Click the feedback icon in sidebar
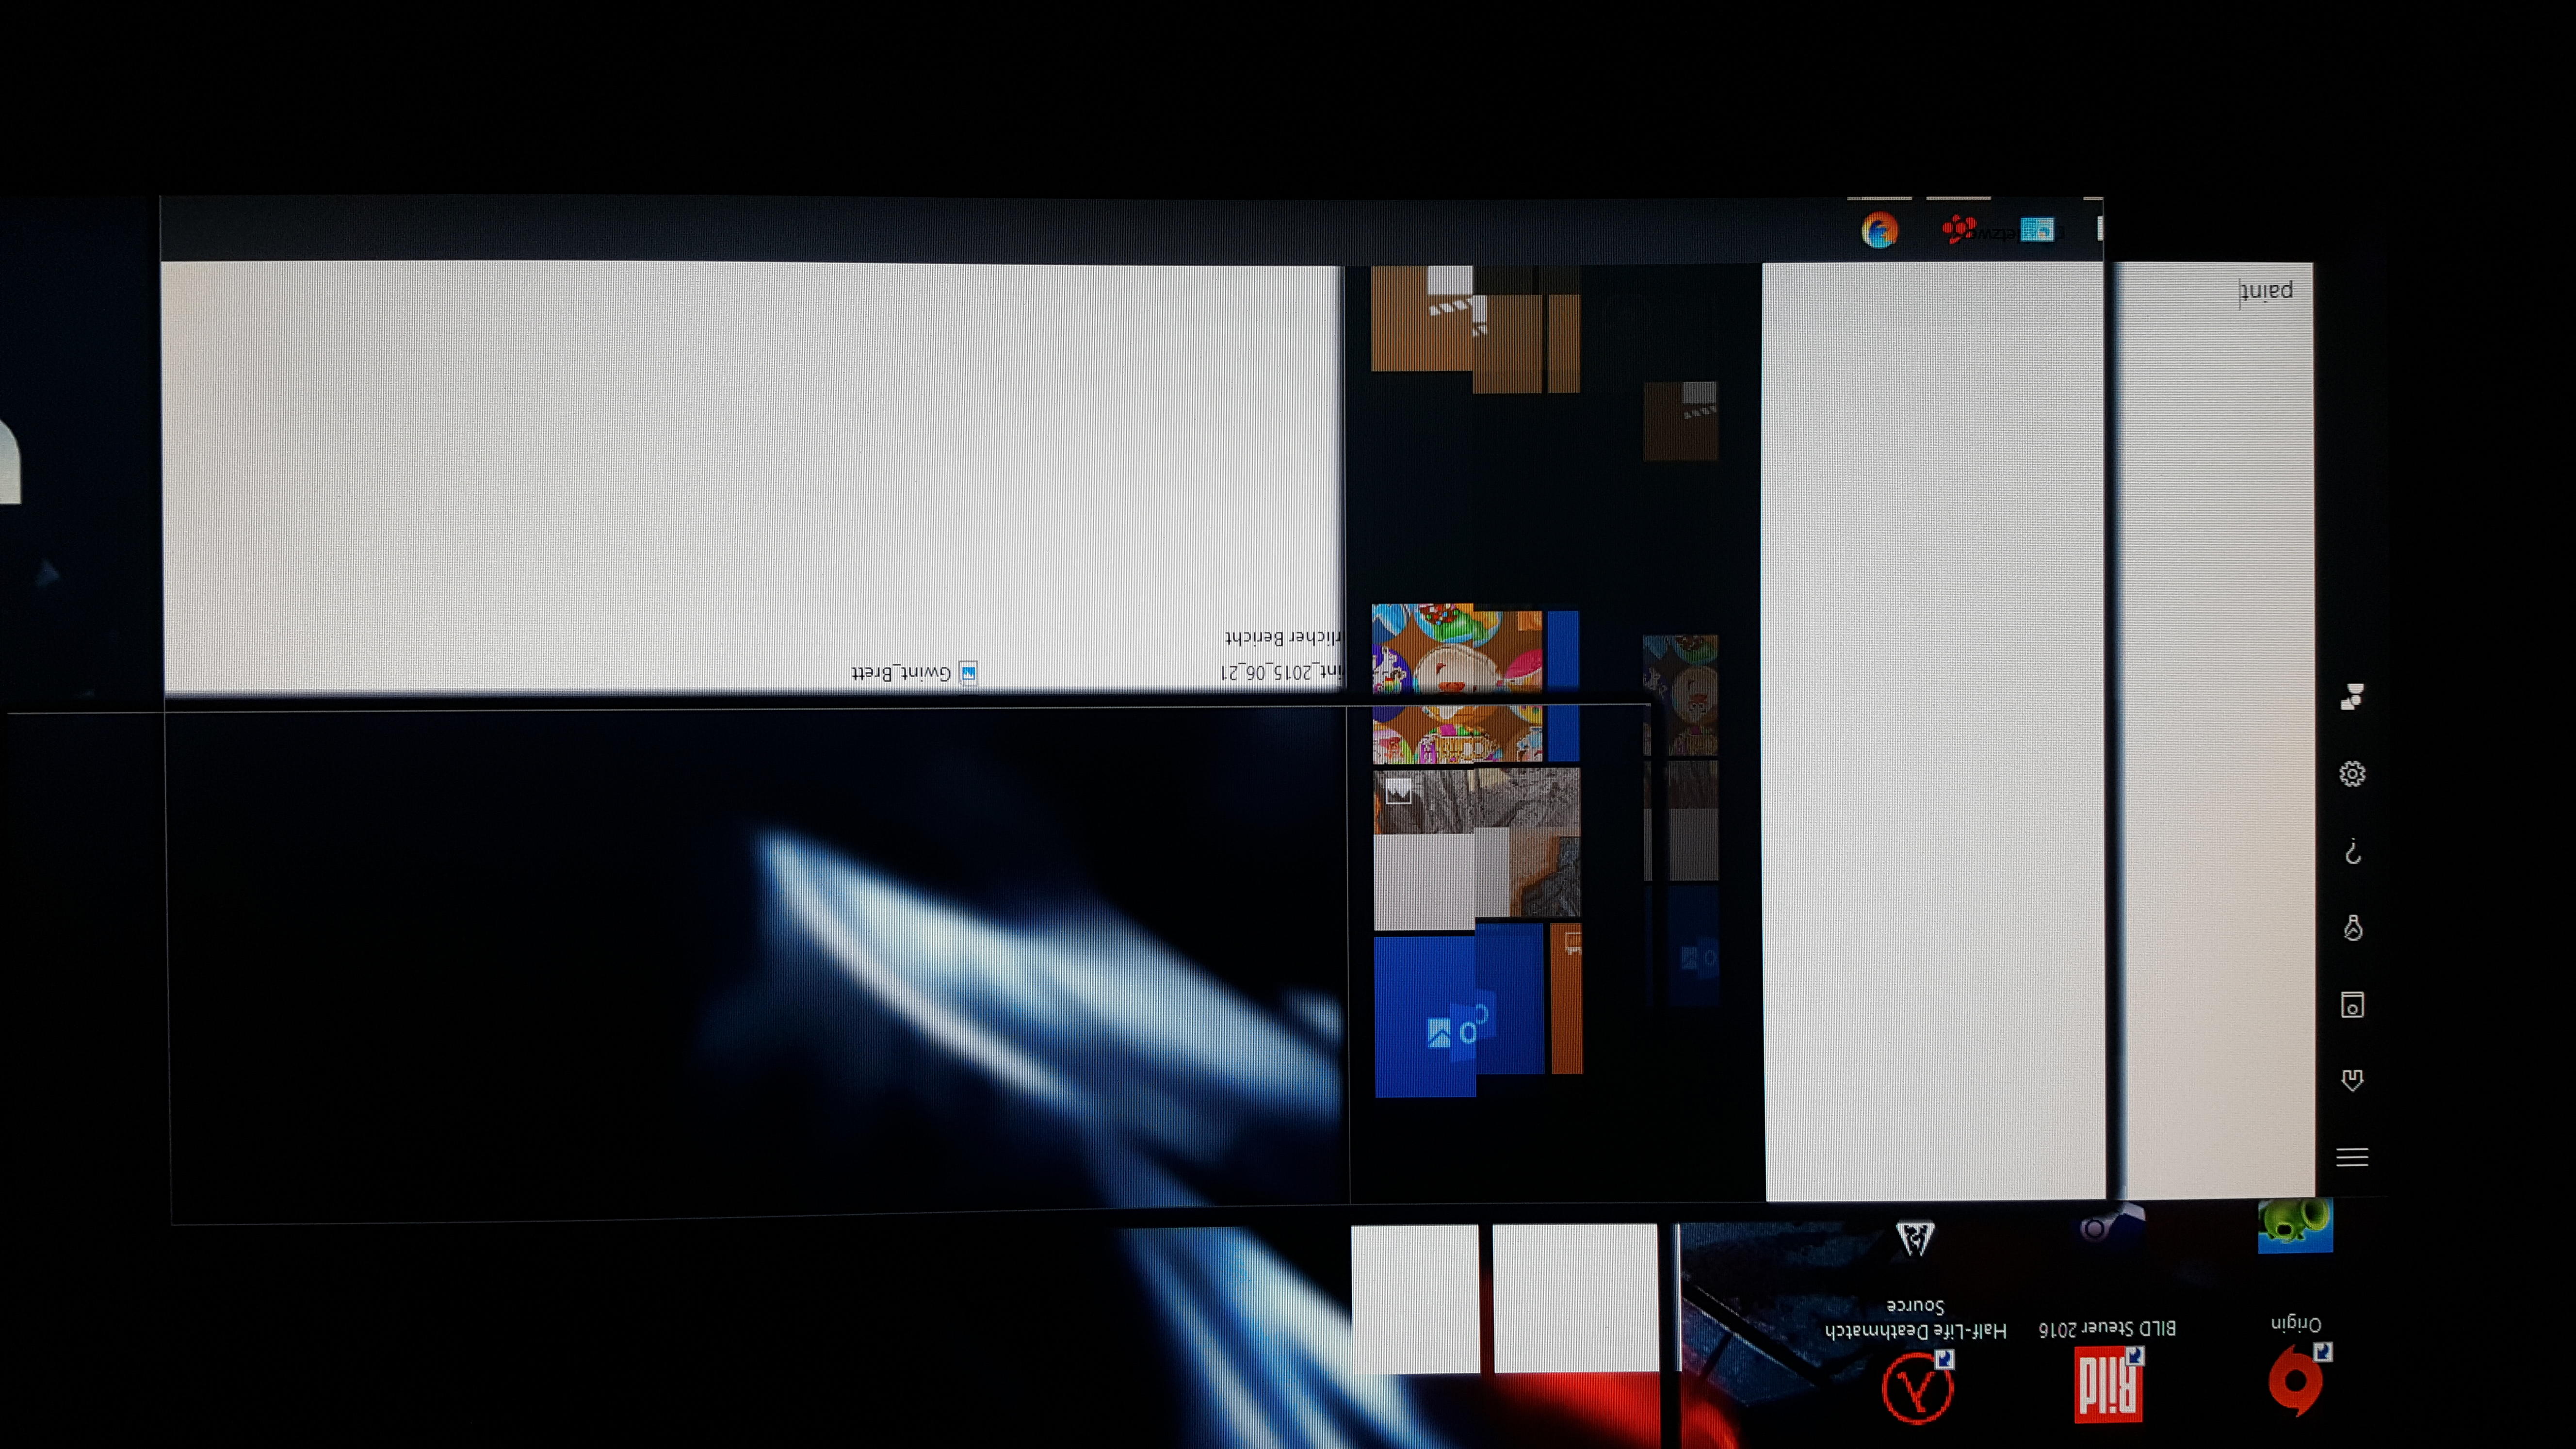Image resolution: width=2576 pixels, height=1449 pixels. pos(2352,697)
